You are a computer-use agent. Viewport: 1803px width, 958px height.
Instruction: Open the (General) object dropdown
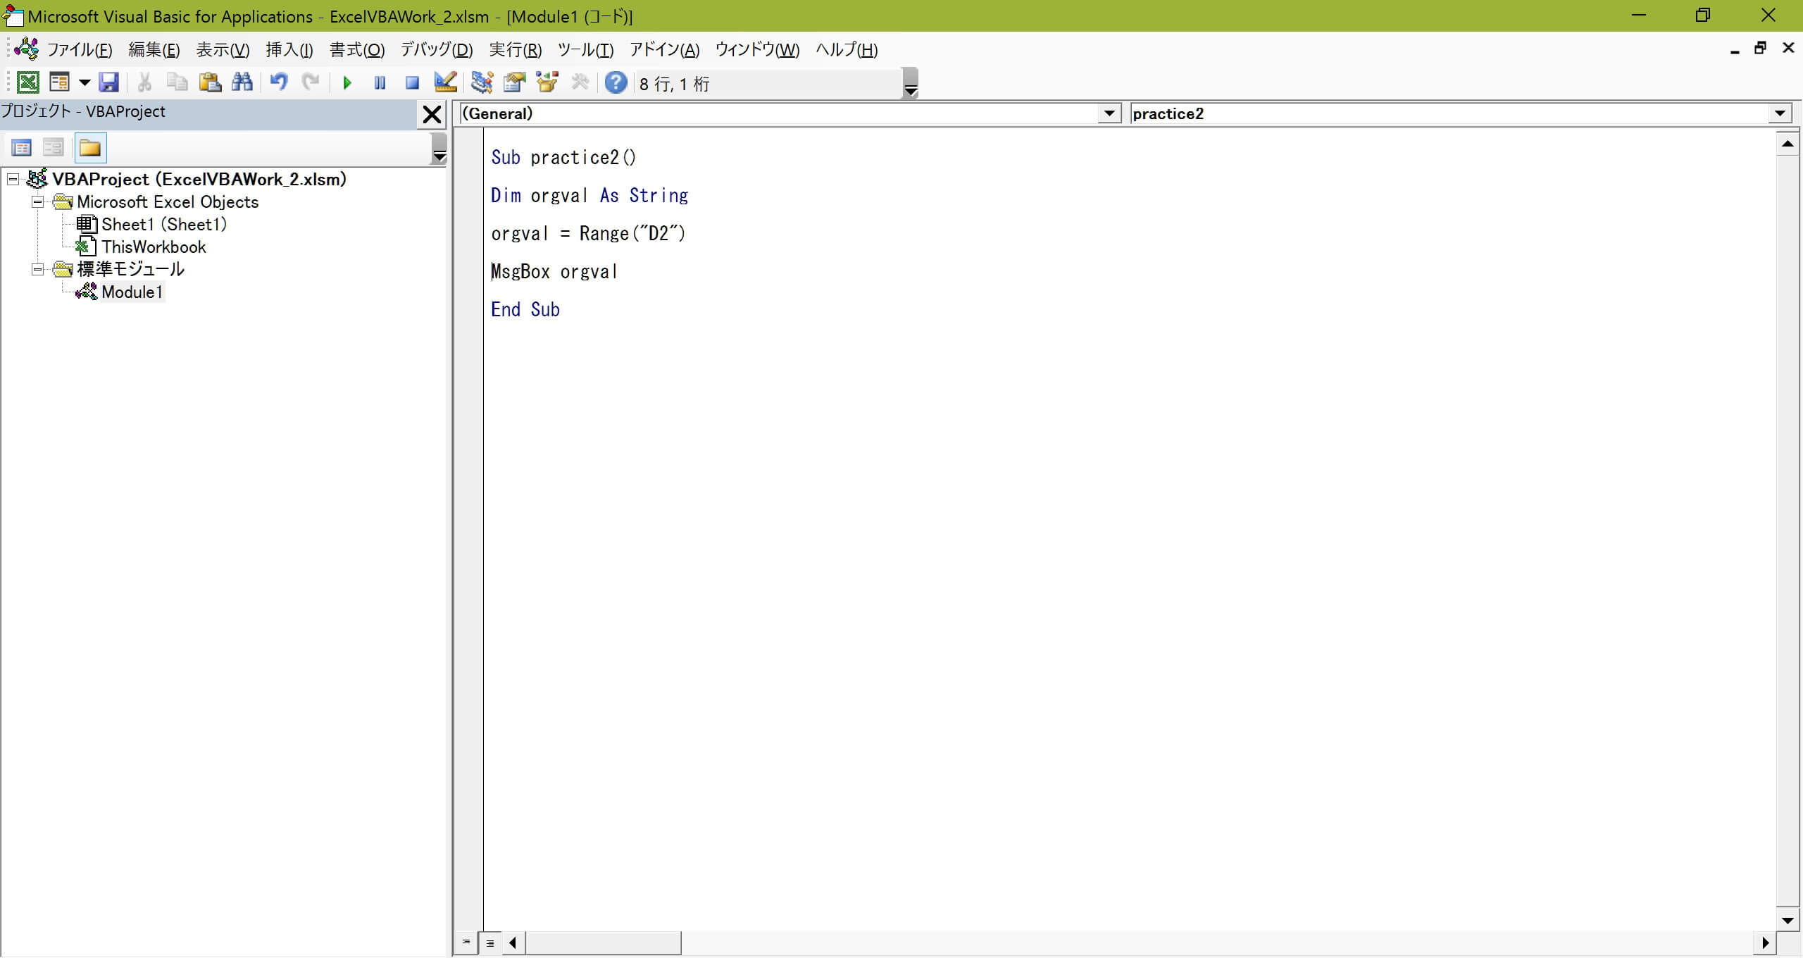[x=1109, y=113]
